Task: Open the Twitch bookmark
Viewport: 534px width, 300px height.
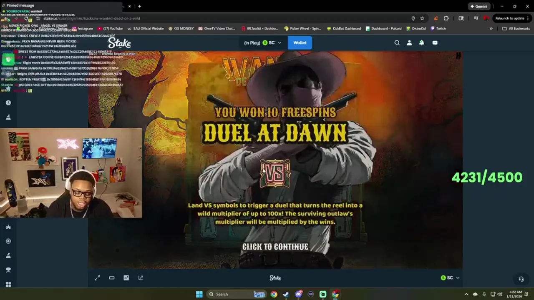Action: pyautogui.click(x=438, y=28)
